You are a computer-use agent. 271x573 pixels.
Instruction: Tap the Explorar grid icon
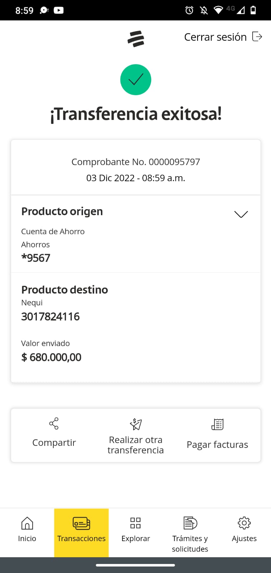coord(136,523)
